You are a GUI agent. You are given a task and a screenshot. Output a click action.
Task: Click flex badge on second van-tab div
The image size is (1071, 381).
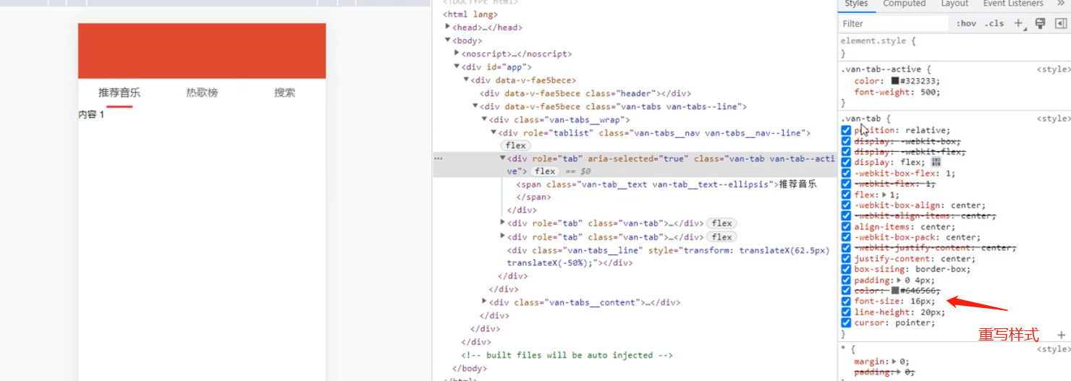click(721, 223)
